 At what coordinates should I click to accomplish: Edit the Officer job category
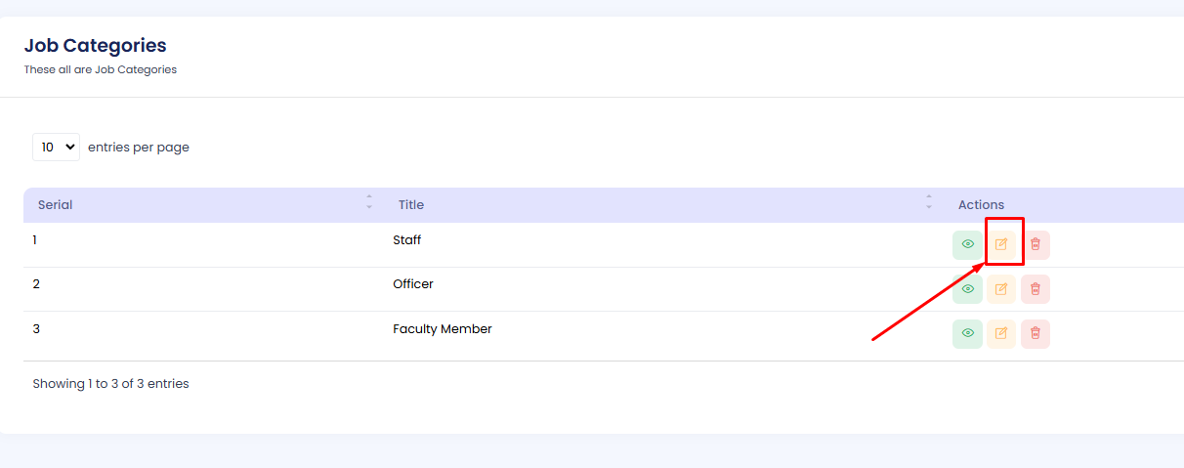(1001, 289)
